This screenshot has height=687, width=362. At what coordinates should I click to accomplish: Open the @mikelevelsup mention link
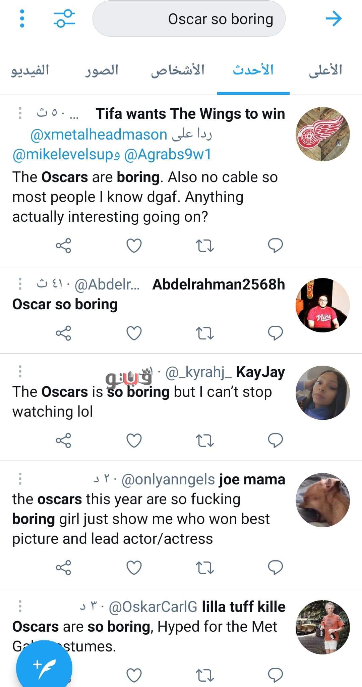pyautogui.click(x=64, y=154)
